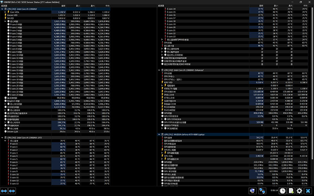Click the expand columns left-right arrows button

pos(5,191)
